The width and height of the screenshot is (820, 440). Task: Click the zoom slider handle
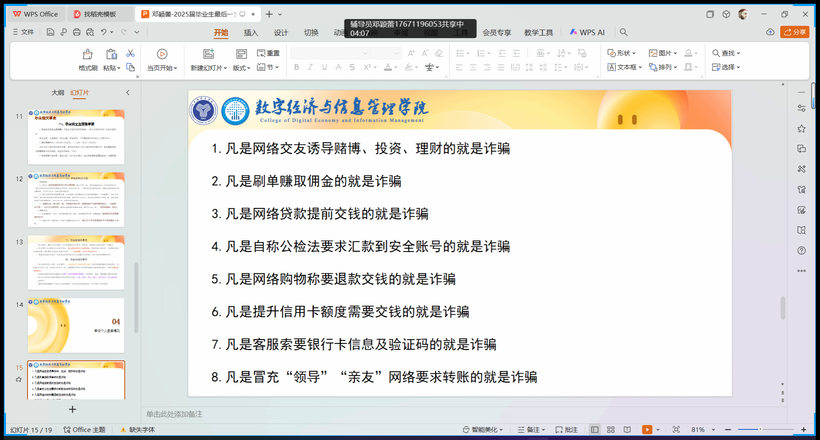[760, 429]
